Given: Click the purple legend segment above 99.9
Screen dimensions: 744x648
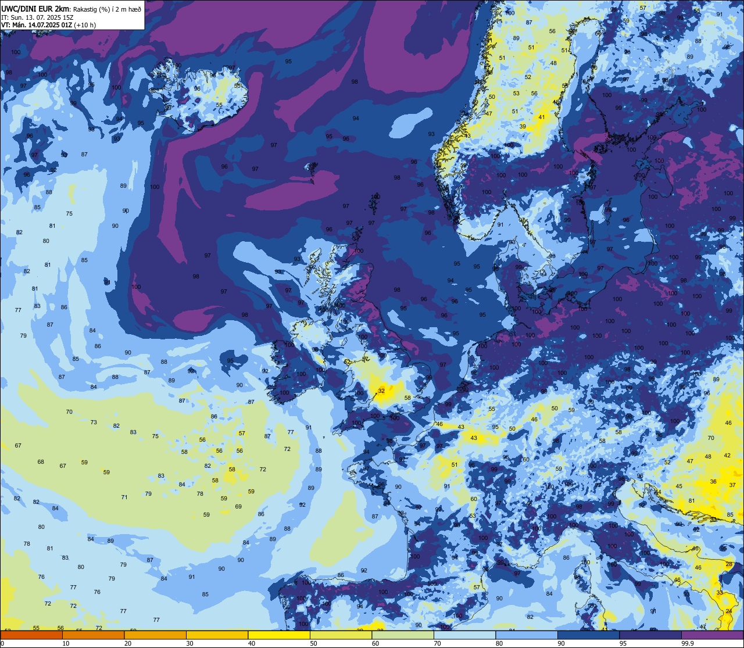Looking at the screenshot, I should click(x=713, y=635).
